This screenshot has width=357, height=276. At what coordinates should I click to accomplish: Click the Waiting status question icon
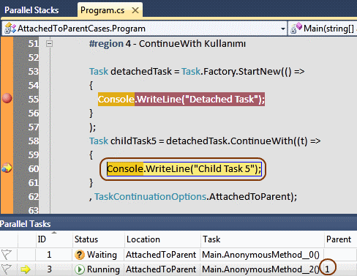coord(80,255)
